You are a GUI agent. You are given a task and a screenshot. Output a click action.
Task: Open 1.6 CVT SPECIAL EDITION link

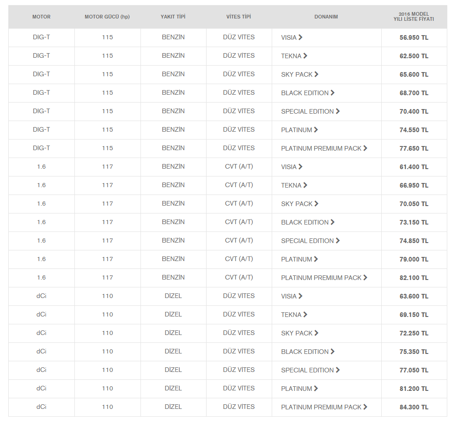(311, 241)
